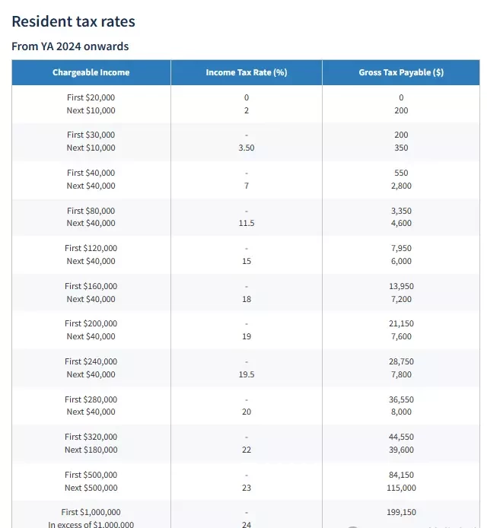Select the From YA 2024 onwards subheading
Viewport: 500px width, 528px height.
coord(70,46)
